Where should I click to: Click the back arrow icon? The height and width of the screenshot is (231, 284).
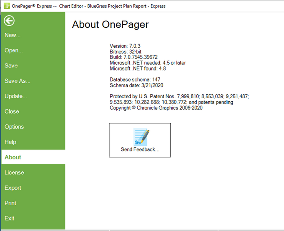9,21
